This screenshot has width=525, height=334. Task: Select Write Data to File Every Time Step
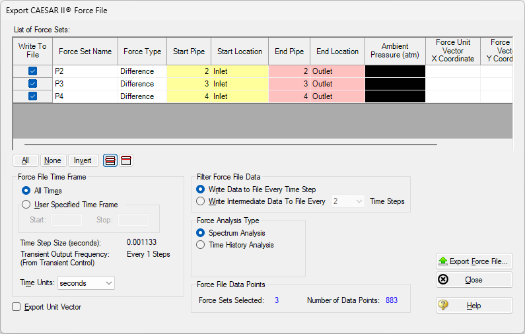point(200,189)
